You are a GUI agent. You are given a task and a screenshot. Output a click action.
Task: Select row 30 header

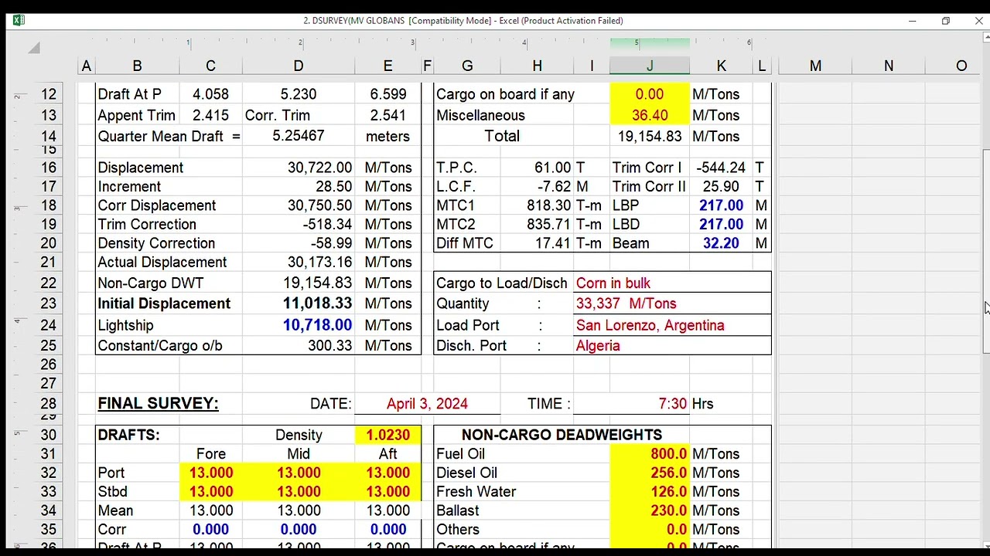click(x=49, y=435)
